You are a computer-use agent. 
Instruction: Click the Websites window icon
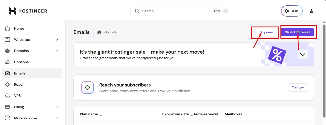[7, 40]
